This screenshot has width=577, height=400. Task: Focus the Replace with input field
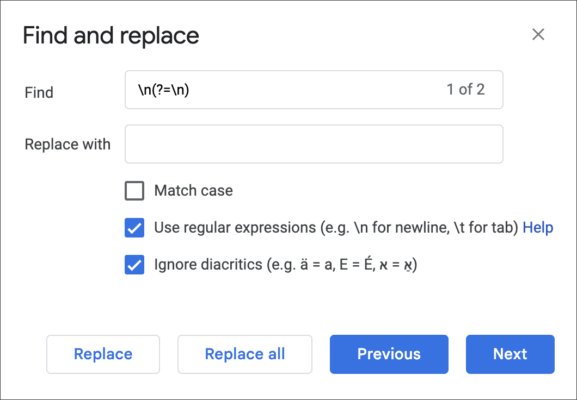point(314,145)
